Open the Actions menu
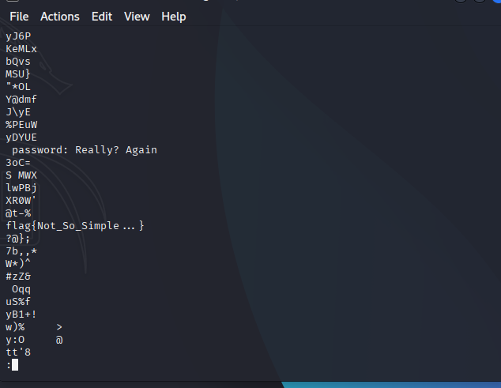The height and width of the screenshot is (388, 501). click(x=60, y=17)
